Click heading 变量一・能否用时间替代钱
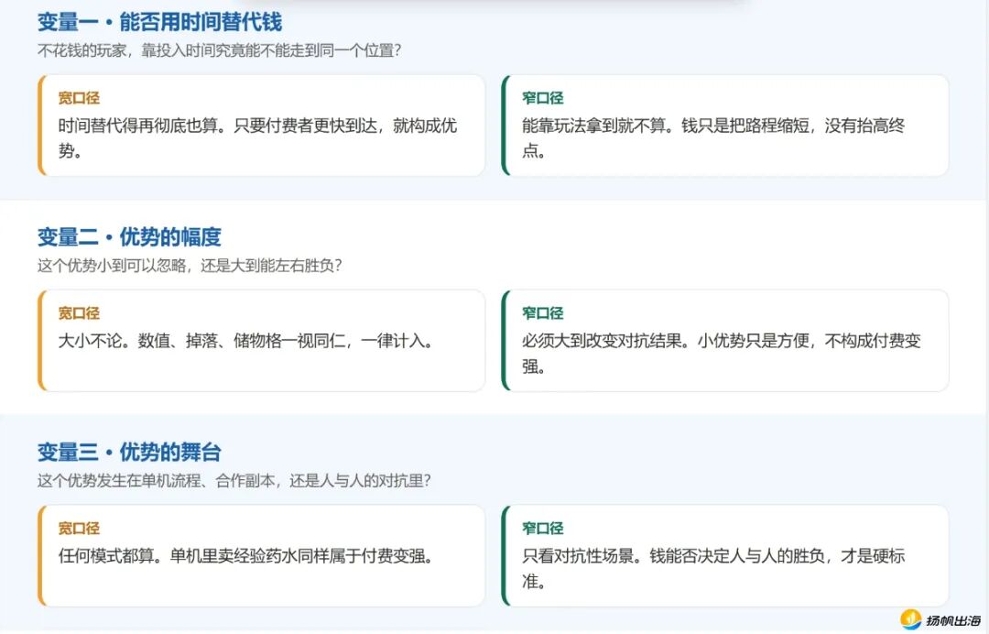Viewport: 989px width, 634px height. point(159,22)
